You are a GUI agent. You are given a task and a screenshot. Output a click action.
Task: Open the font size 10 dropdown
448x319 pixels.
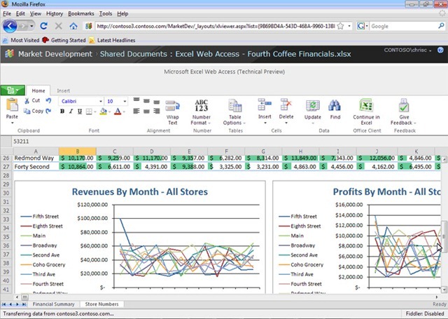tap(125, 101)
